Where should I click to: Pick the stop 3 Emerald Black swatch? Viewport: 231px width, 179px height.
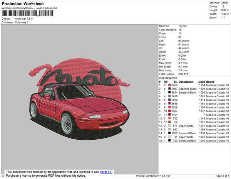(169, 93)
